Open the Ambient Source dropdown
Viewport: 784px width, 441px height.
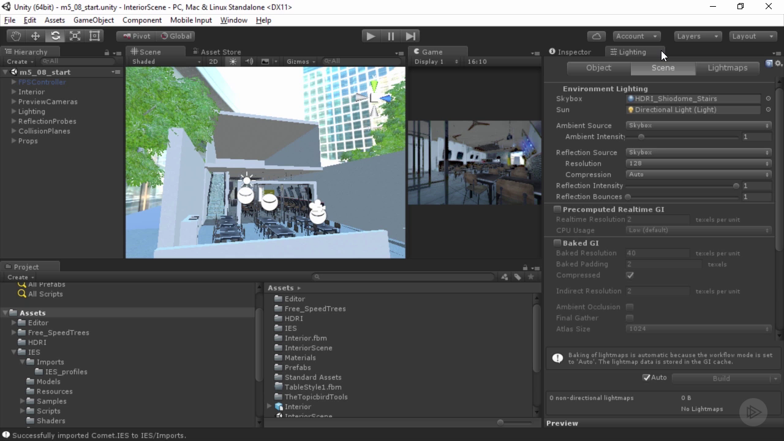[x=698, y=126]
